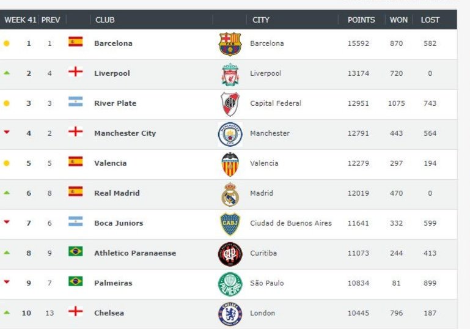Click the Palmeiras green crest
Screen dimensions: 470x329
tap(230, 284)
